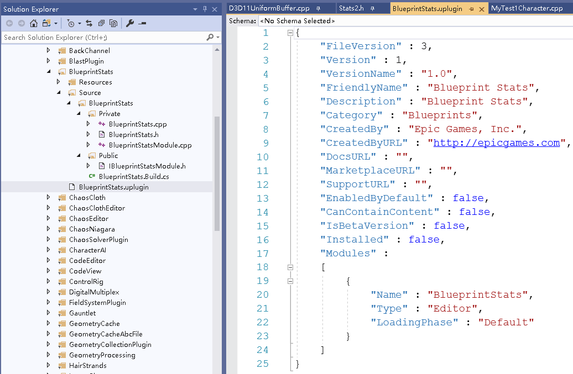The image size is (573, 374).
Task: Click the ChaosNiagara folder icon
Action: 62,229
